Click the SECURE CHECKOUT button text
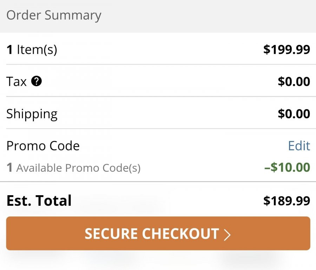Viewport: 316px width, 270px height. (x=152, y=234)
